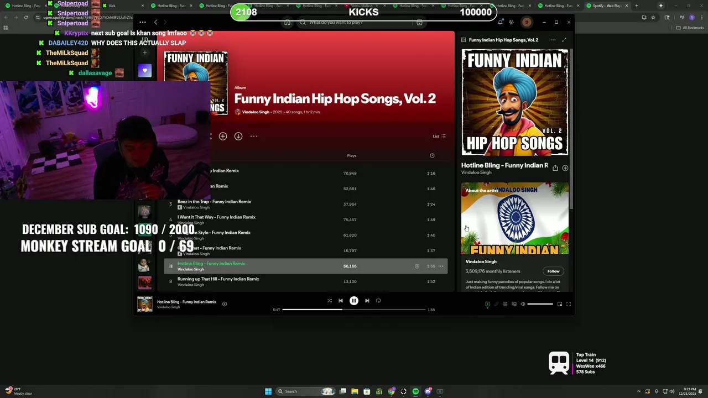Navigate back in Spotify
This screenshot has height=398, width=708.
click(156, 23)
